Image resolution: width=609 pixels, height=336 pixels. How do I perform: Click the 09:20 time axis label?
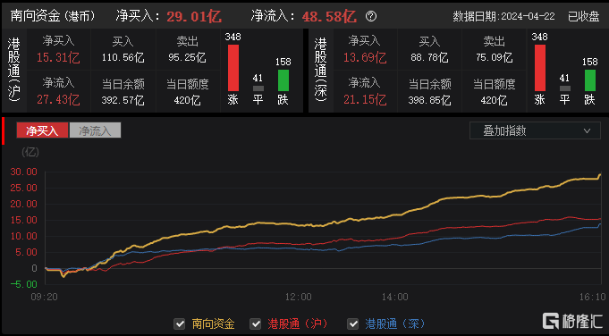click(44, 298)
